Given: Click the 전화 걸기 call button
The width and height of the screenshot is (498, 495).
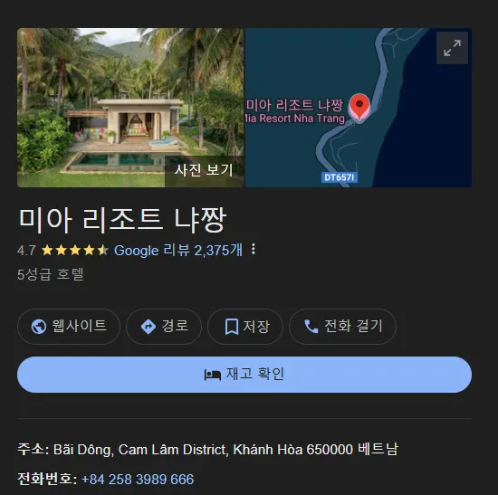Looking at the screenshot, I should (x=342, y=327).
